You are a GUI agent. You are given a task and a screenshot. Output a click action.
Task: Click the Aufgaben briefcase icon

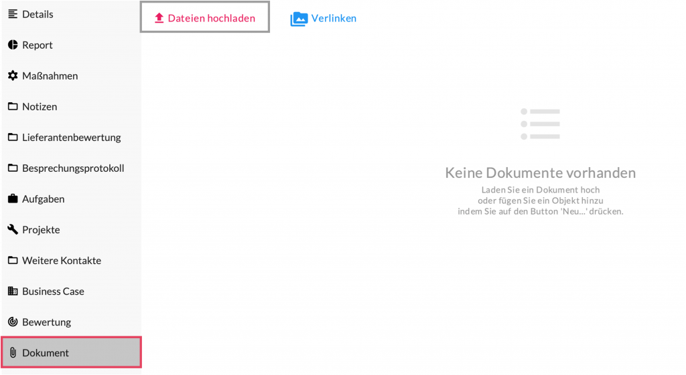[13, 199]
